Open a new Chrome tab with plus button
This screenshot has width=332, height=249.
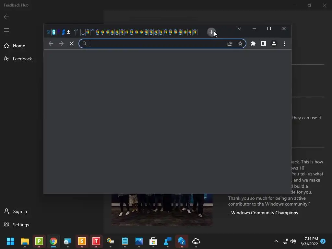point(211,32)
